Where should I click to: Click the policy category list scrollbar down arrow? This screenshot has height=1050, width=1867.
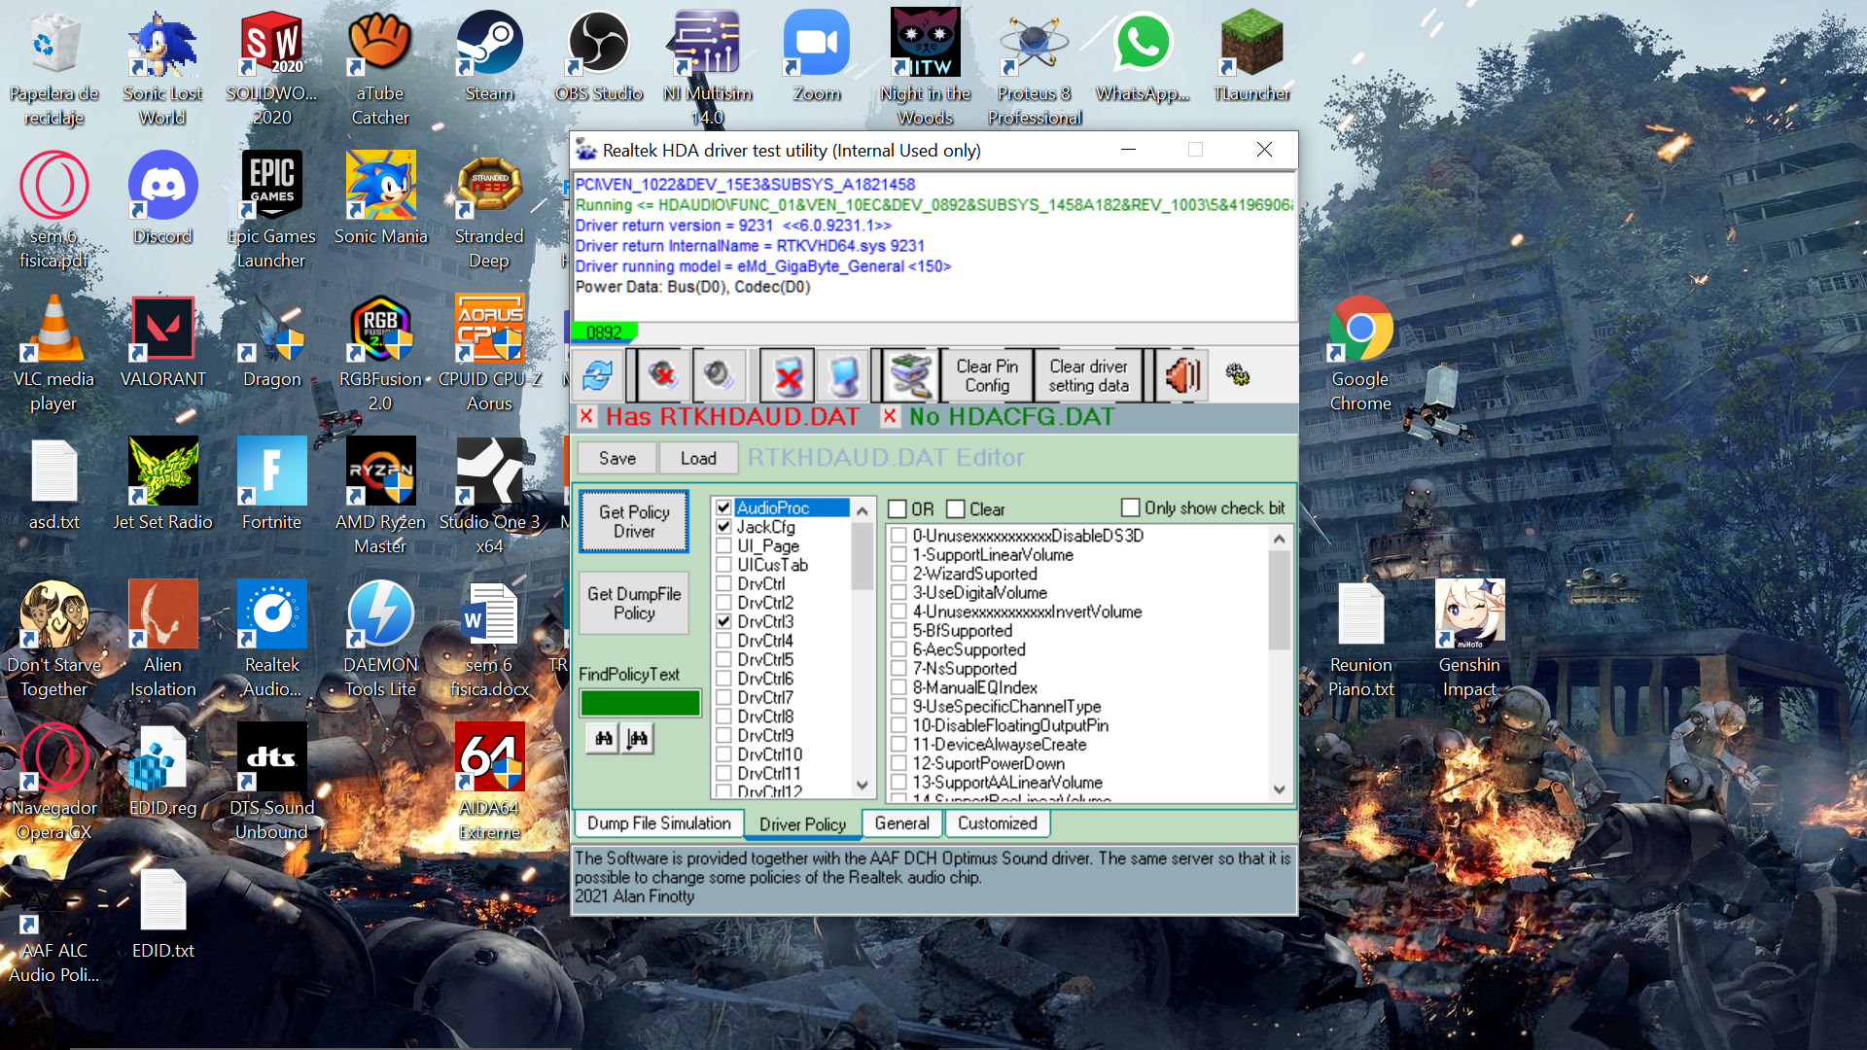pos(862,785)
